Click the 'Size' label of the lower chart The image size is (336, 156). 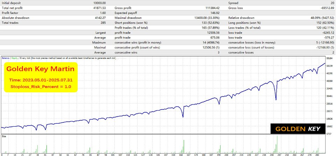pyautogui.click(x=4, y=136)
